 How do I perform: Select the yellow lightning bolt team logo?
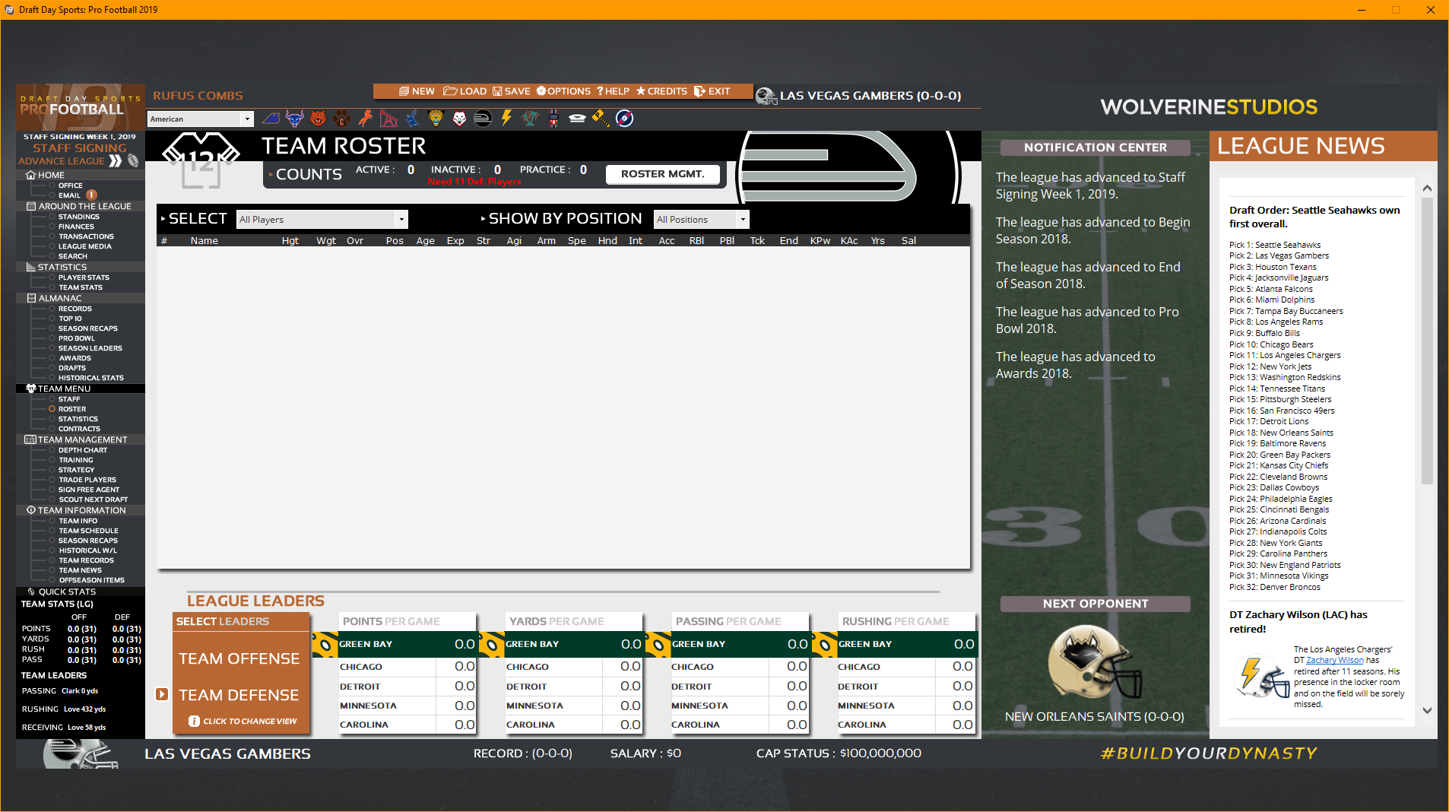point(506,119)
